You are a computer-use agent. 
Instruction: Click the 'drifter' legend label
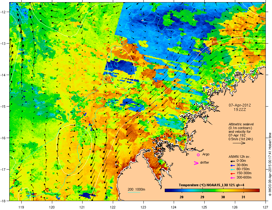pos(205,162)
